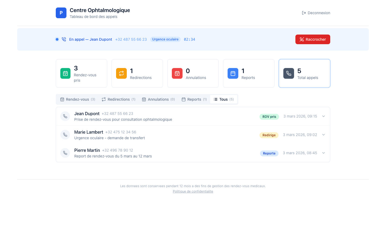Expand Marie Lambert's call entry
The width and height of the screenshot is (386, 241).
coord(324,135)
